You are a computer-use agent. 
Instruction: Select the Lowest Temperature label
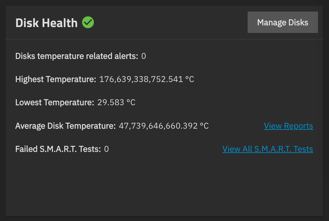55,102
